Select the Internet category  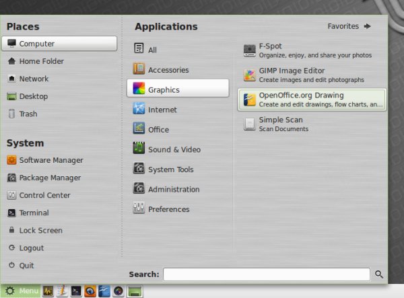[x=162, y=110]
